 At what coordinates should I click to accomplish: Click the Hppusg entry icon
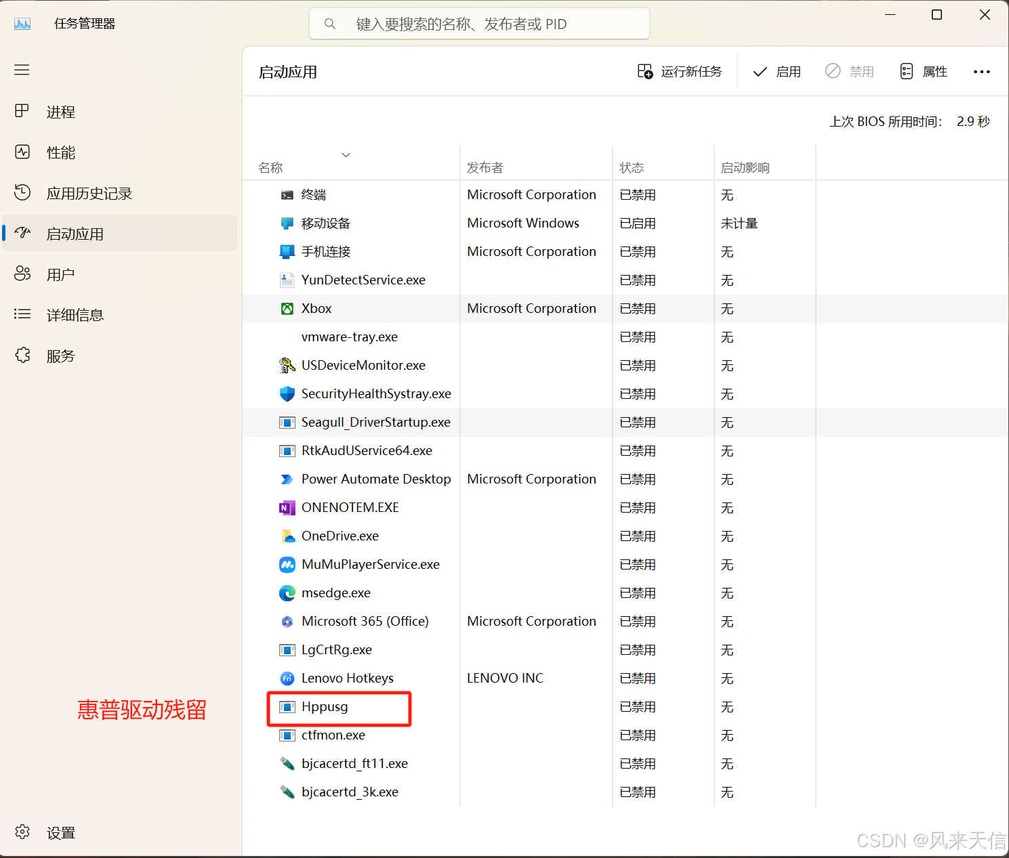[287, 707]
